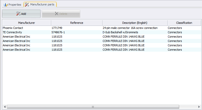Sort by the Manufacturer column header
This screenshot has width=202, height=110.
[27, 23]
